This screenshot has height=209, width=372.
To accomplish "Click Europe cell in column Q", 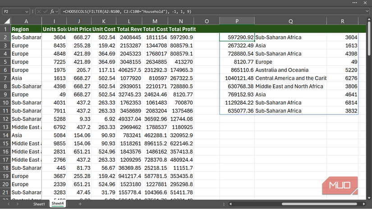I will click(290, 62).
